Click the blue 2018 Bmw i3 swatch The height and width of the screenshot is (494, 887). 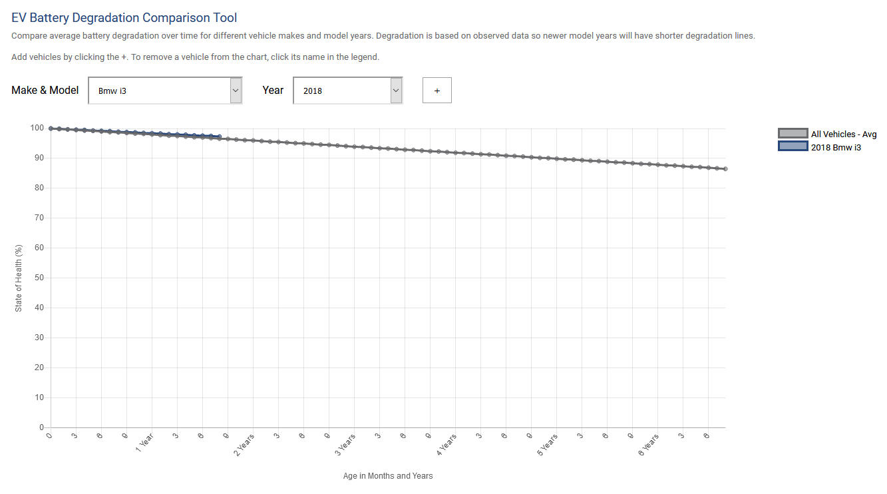point(793,146)
